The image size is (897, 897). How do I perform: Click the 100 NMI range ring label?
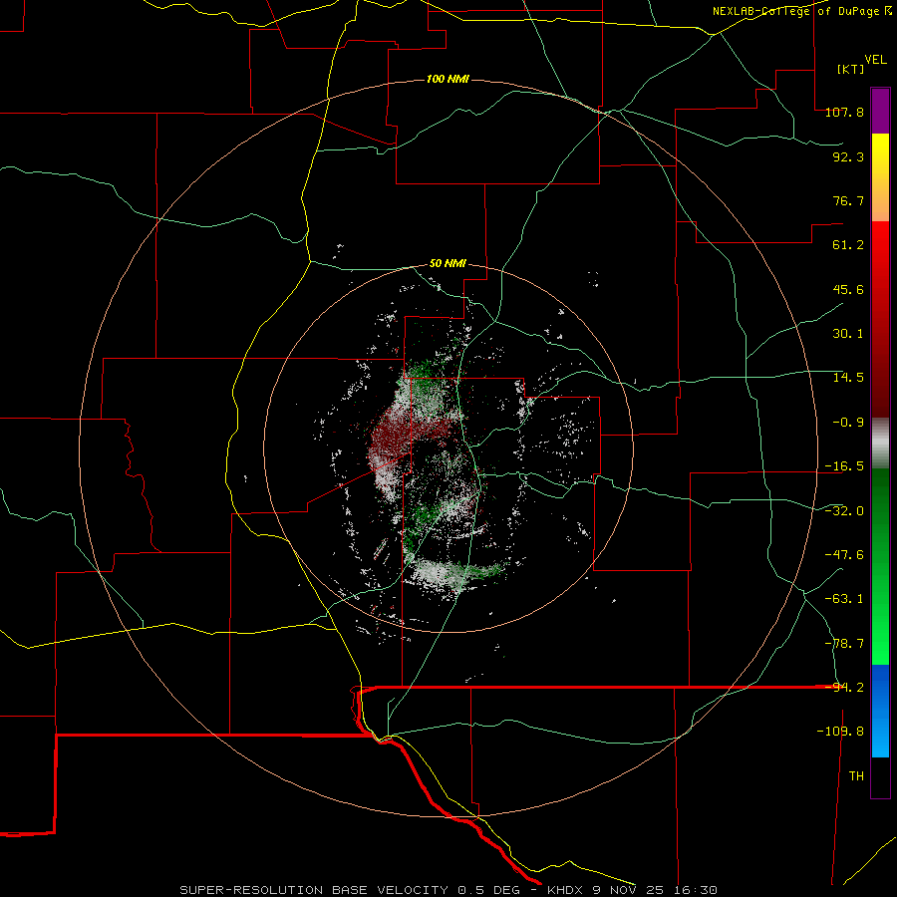pyautogui.click(x=448, y=79)
